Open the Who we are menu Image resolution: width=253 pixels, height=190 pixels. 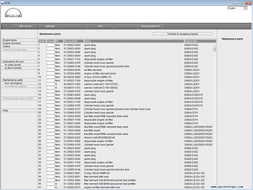25,26
